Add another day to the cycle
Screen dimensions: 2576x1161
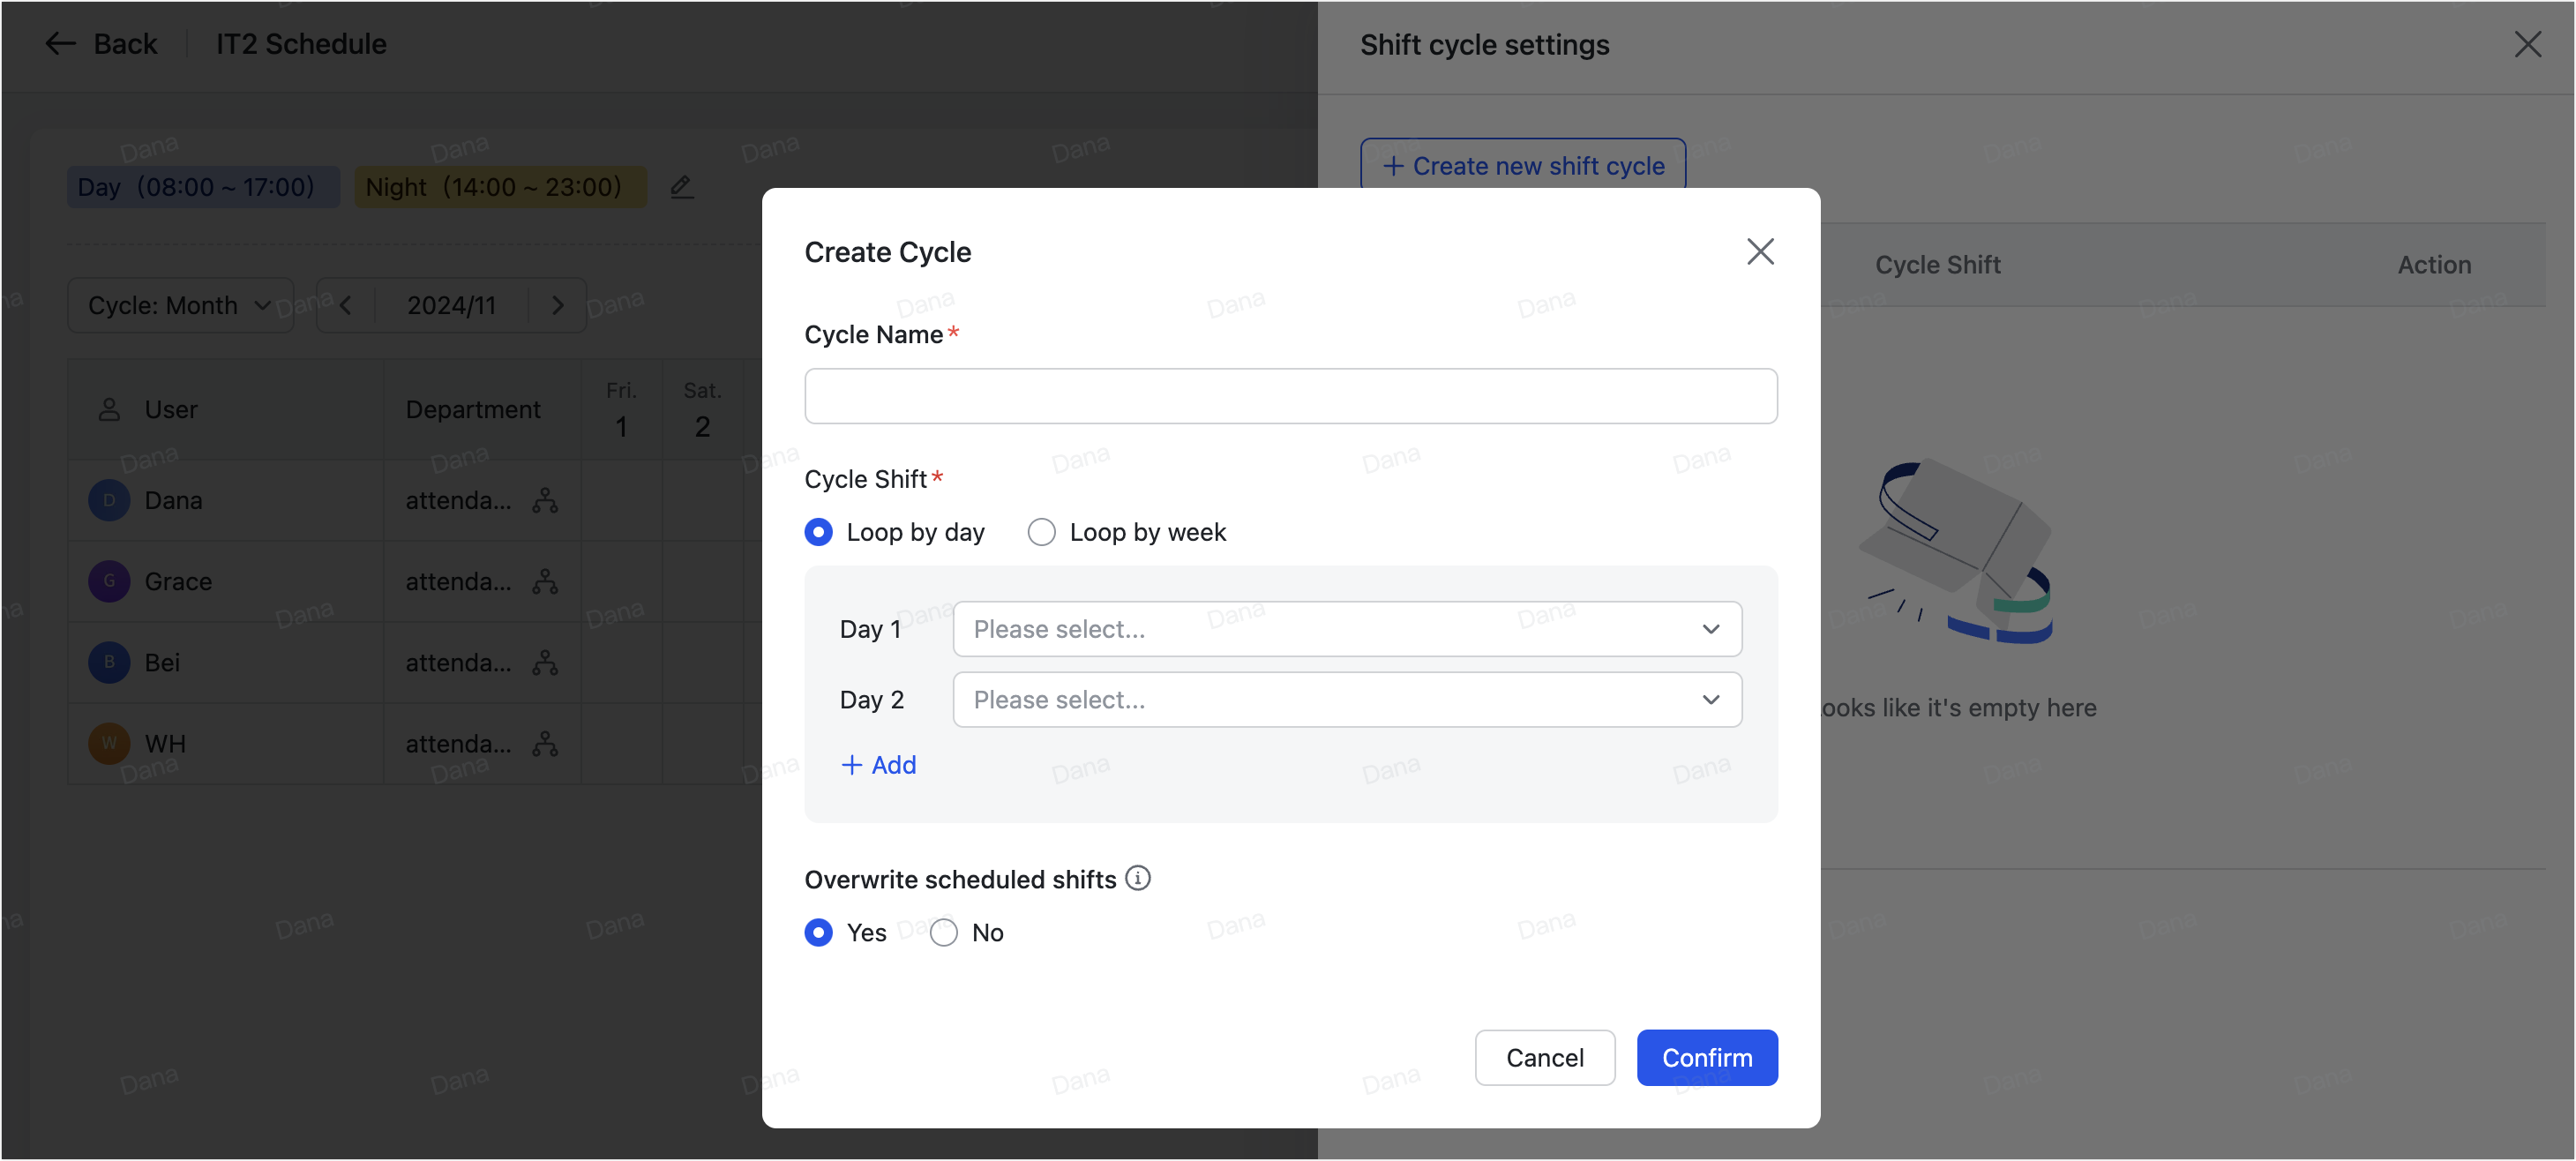click(879, 765)
